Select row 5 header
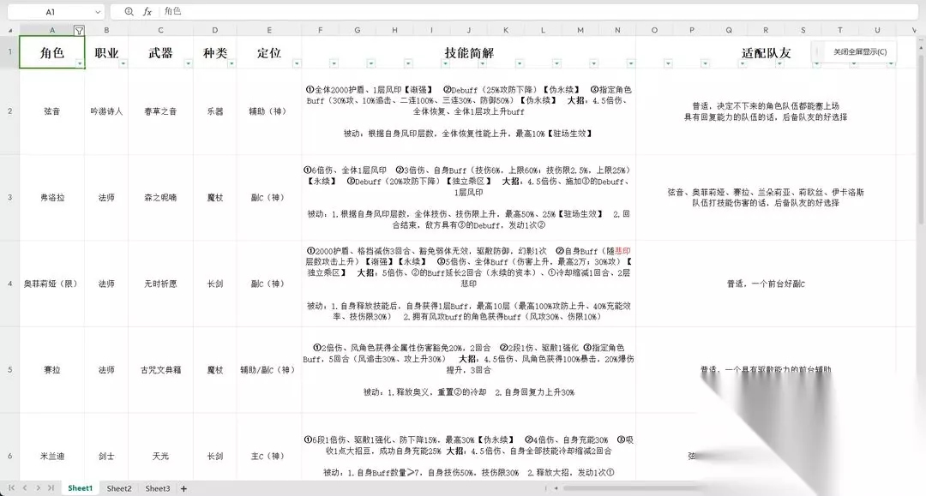926x496 pixels. click(9, 370)
